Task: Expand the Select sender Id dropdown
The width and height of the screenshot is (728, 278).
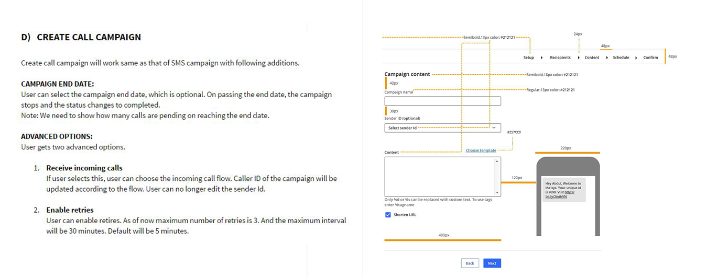Action: click(x=494, y=128)
